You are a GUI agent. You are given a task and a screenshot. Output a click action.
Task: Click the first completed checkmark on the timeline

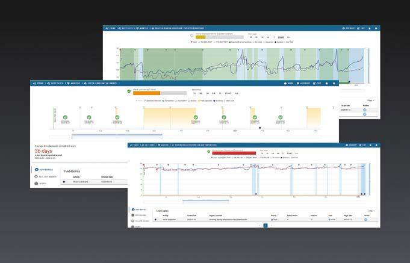[65, 117]
